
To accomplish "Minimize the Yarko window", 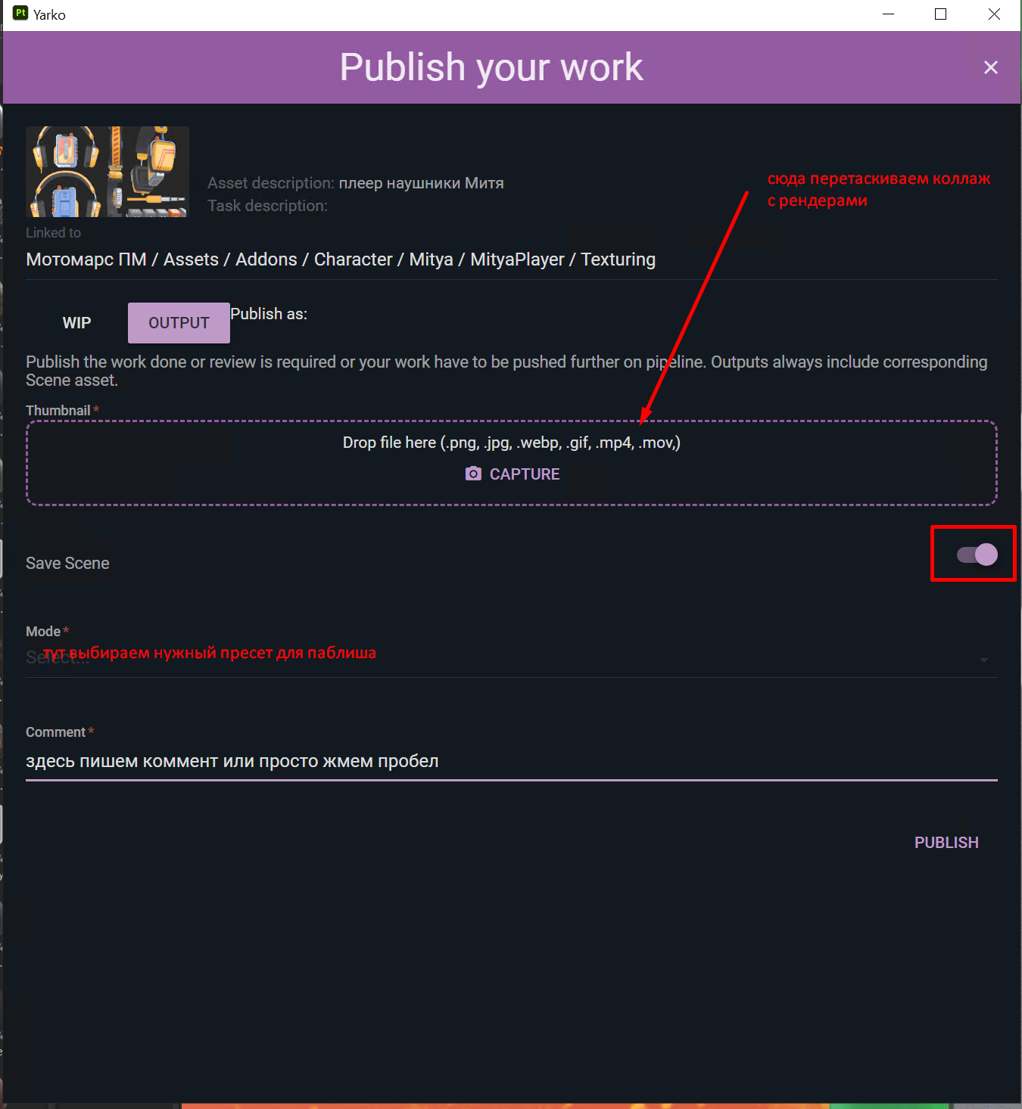I will (x=888, y=14).
